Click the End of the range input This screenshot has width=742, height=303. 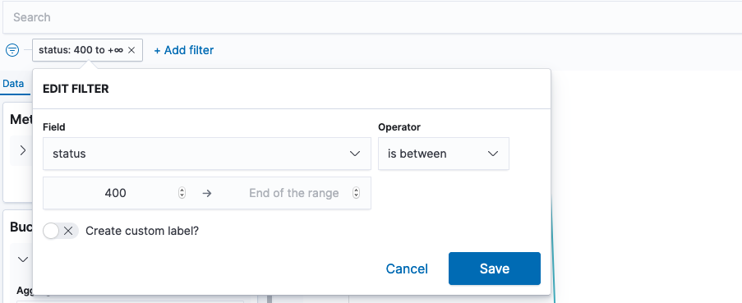coord(294,193)
